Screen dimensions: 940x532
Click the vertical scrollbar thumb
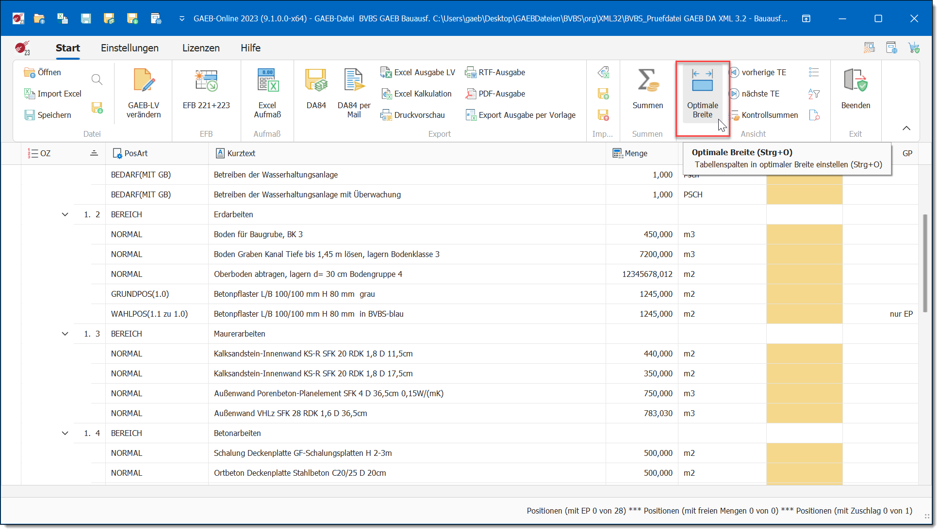tap(925, 262)
